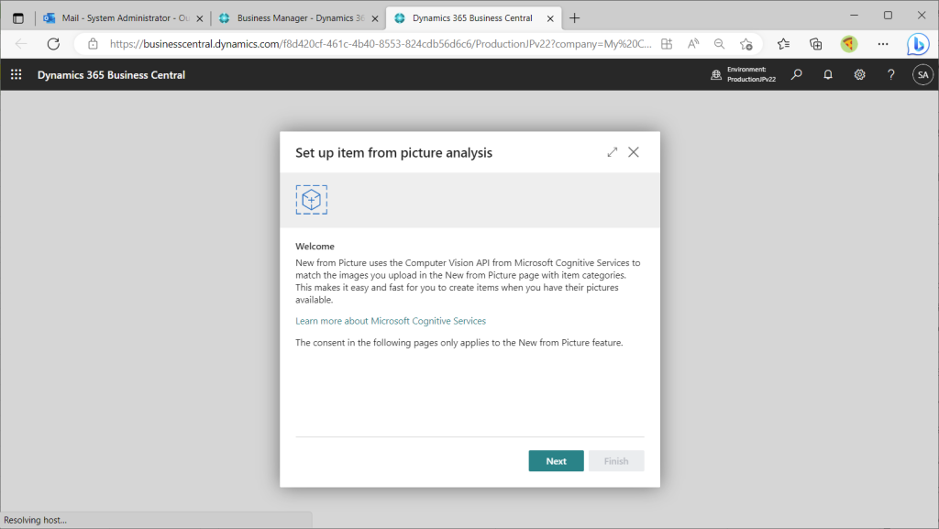Click the browser back arrow
This screenshot has width=939, height=529.
click(x=21, y=44)
